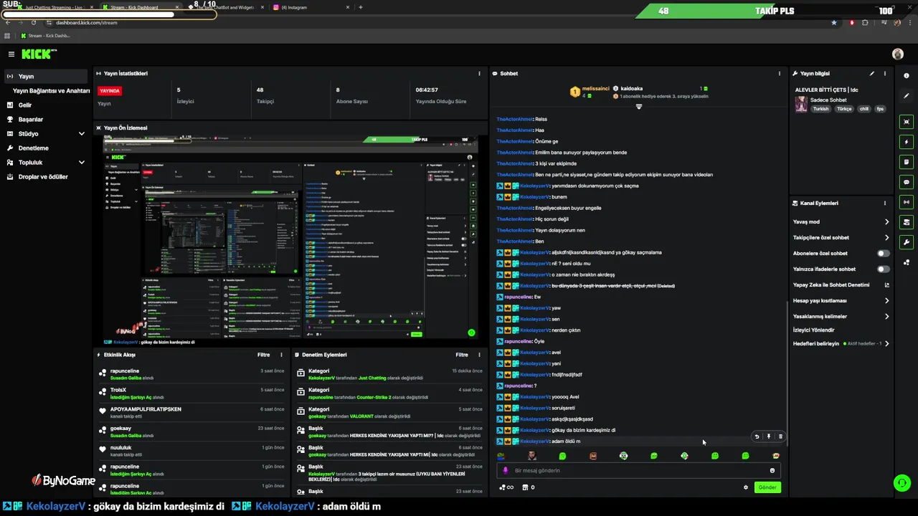The height and width of the screenshot is (516, 918).
Task: Expand Hedefleri belirleyin option
Action: [x=886, y=344]
